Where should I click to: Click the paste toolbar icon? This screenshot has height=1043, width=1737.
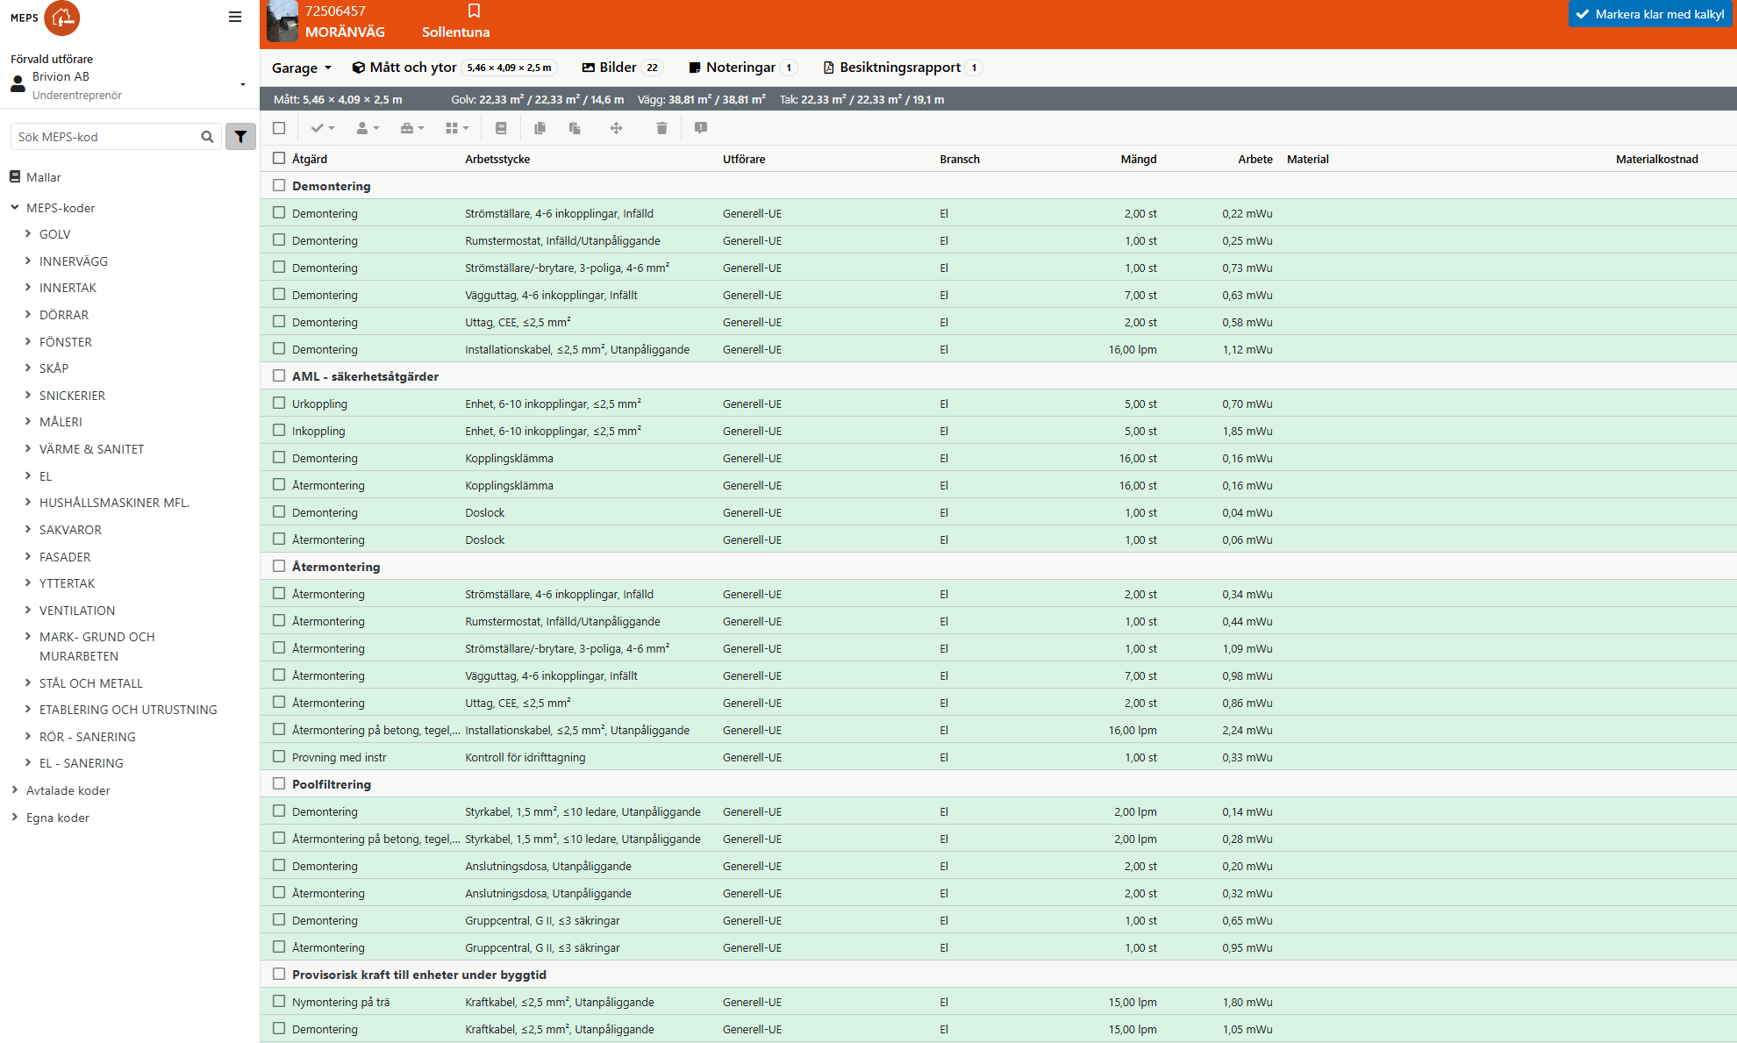(575, 128)
